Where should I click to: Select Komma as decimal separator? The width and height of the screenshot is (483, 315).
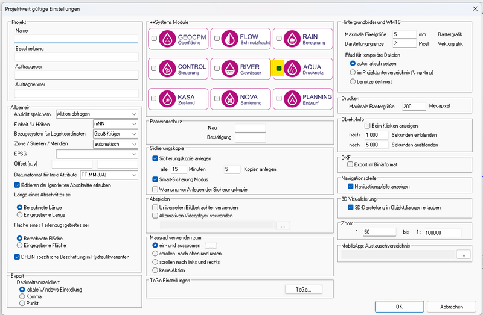coord(22,296)
